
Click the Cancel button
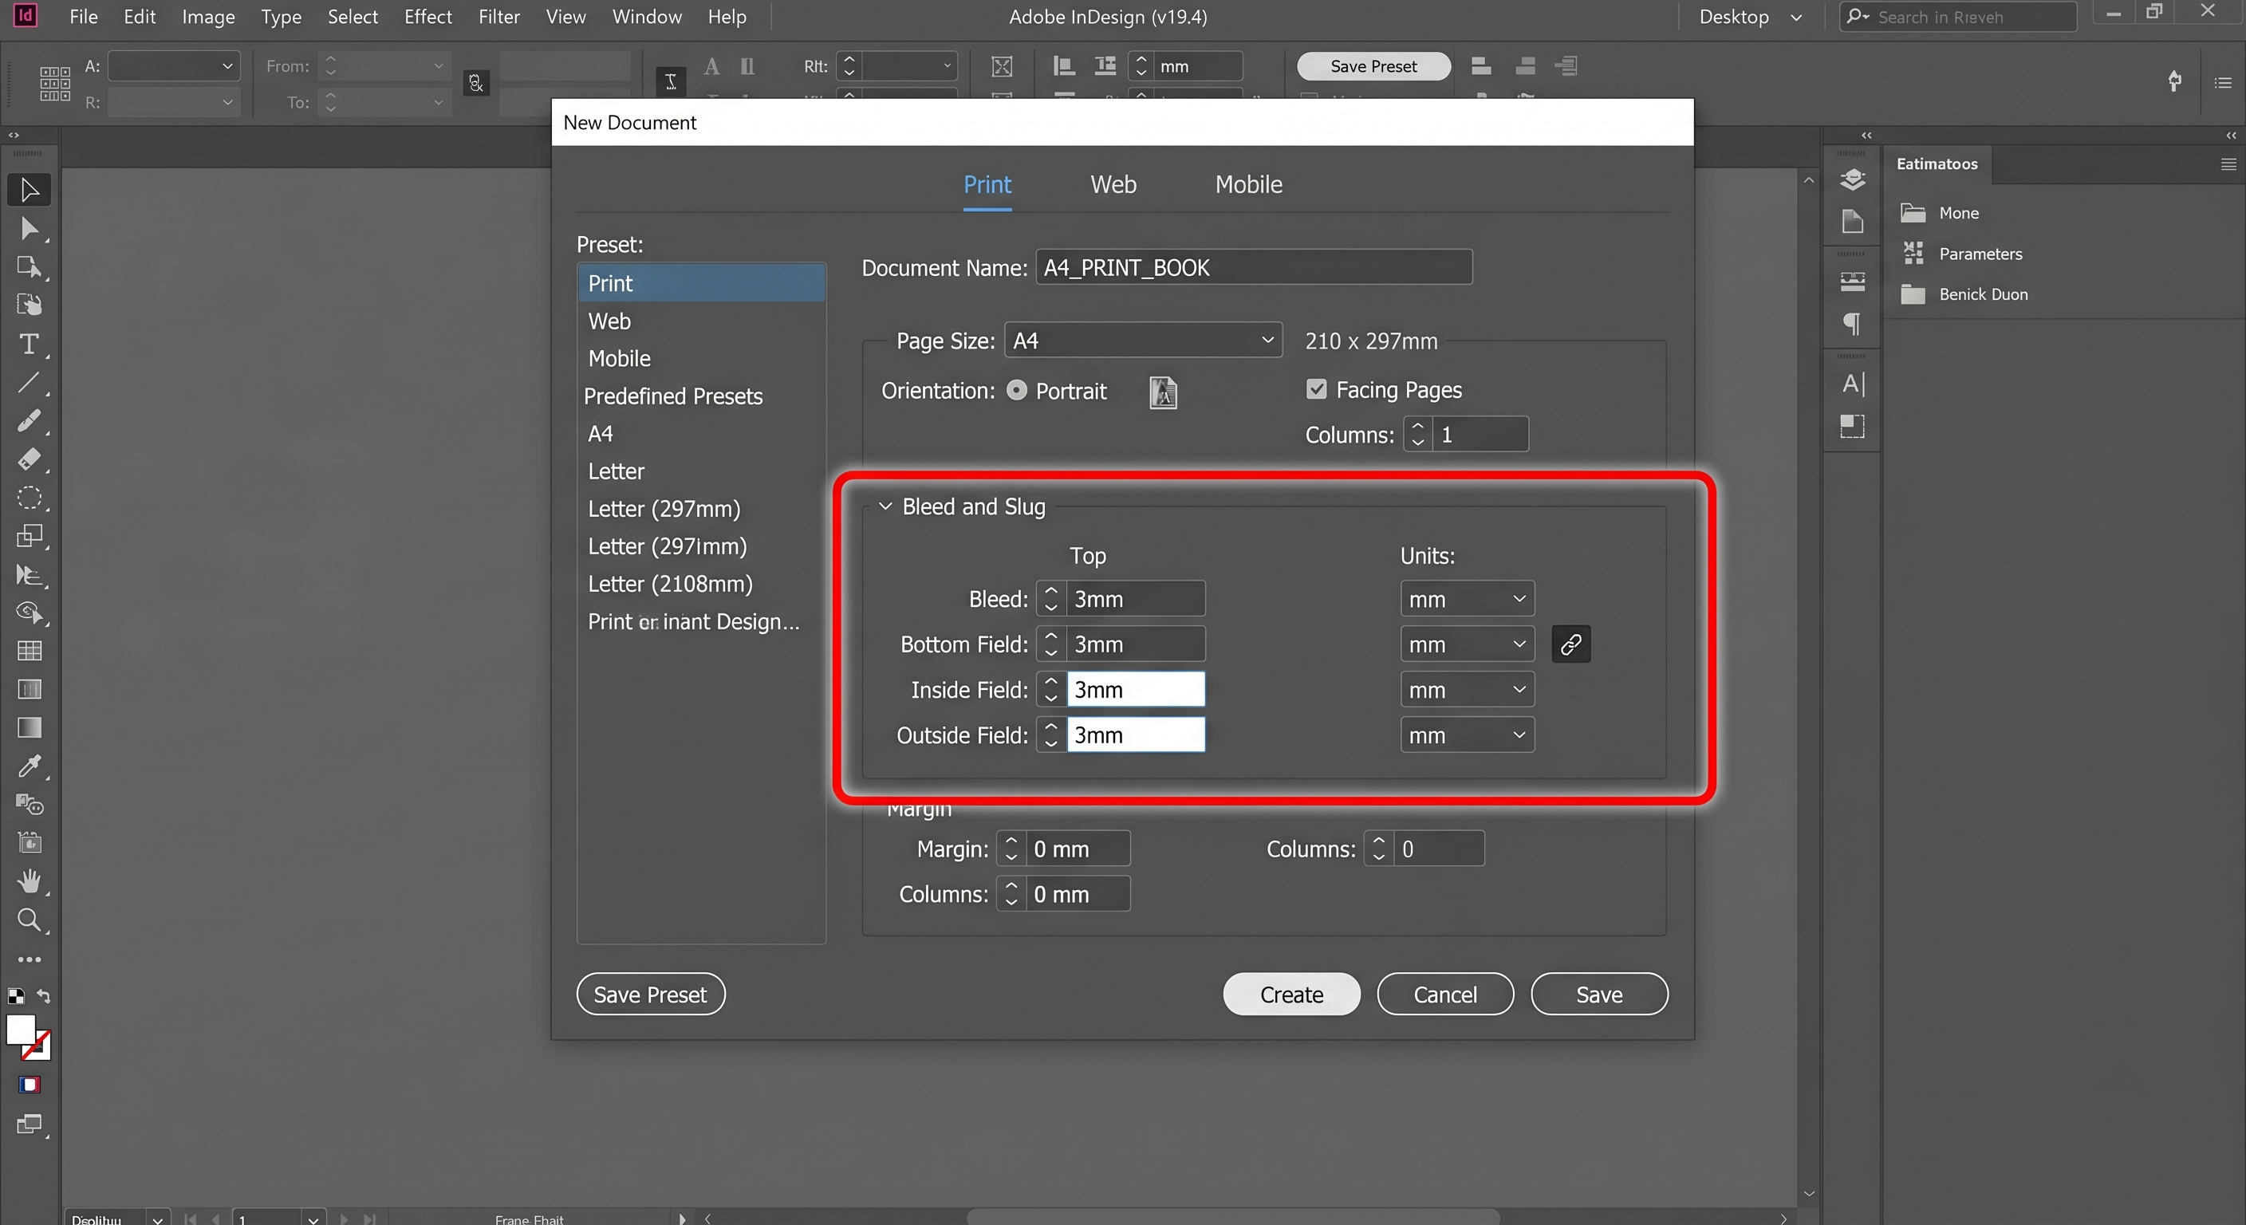click(x=1444, y=994)
